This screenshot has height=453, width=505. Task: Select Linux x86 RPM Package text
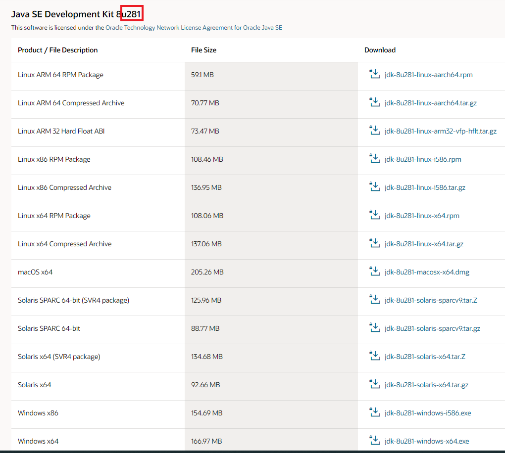click(x=54, y=159)
